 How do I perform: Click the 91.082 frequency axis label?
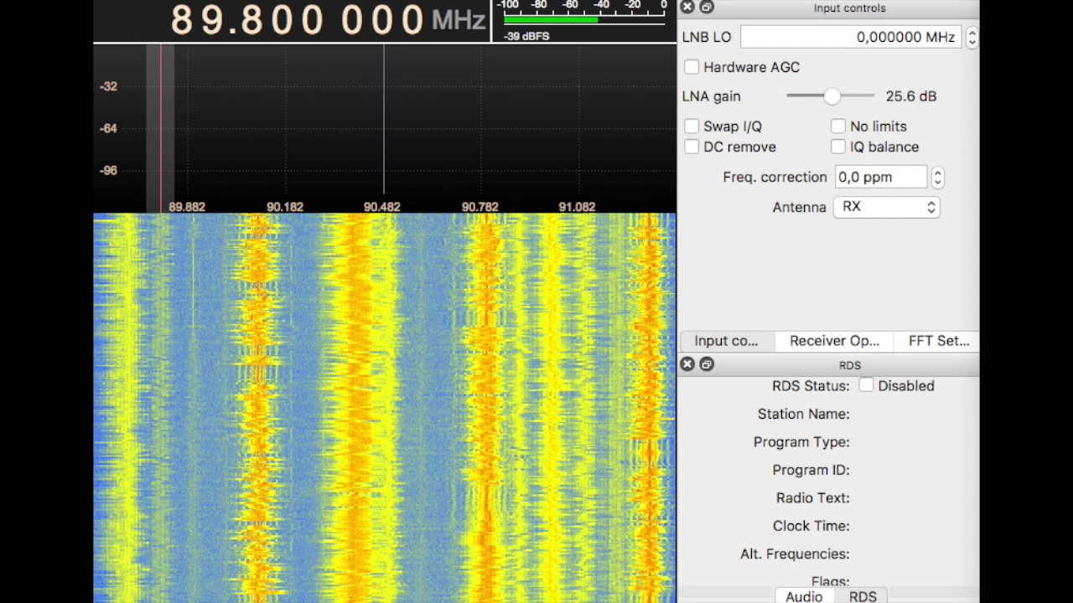tap(577, 207)
